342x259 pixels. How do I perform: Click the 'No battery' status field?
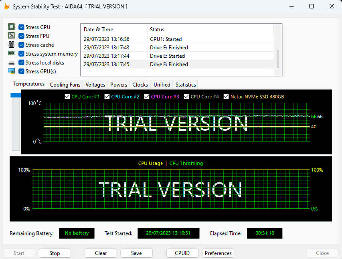pyautogui.click(x=77, y=233)
